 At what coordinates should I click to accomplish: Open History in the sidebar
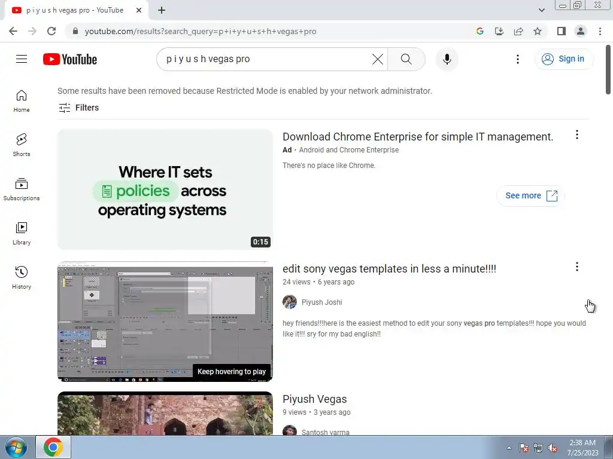[x=22, y=277]
